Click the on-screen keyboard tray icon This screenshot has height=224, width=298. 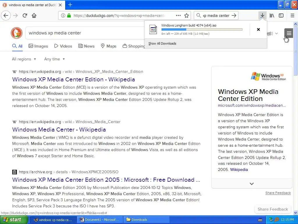click(260, 220)
